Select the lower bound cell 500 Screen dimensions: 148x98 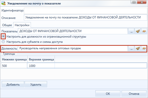pyautogui.click(x=14, y=66)
